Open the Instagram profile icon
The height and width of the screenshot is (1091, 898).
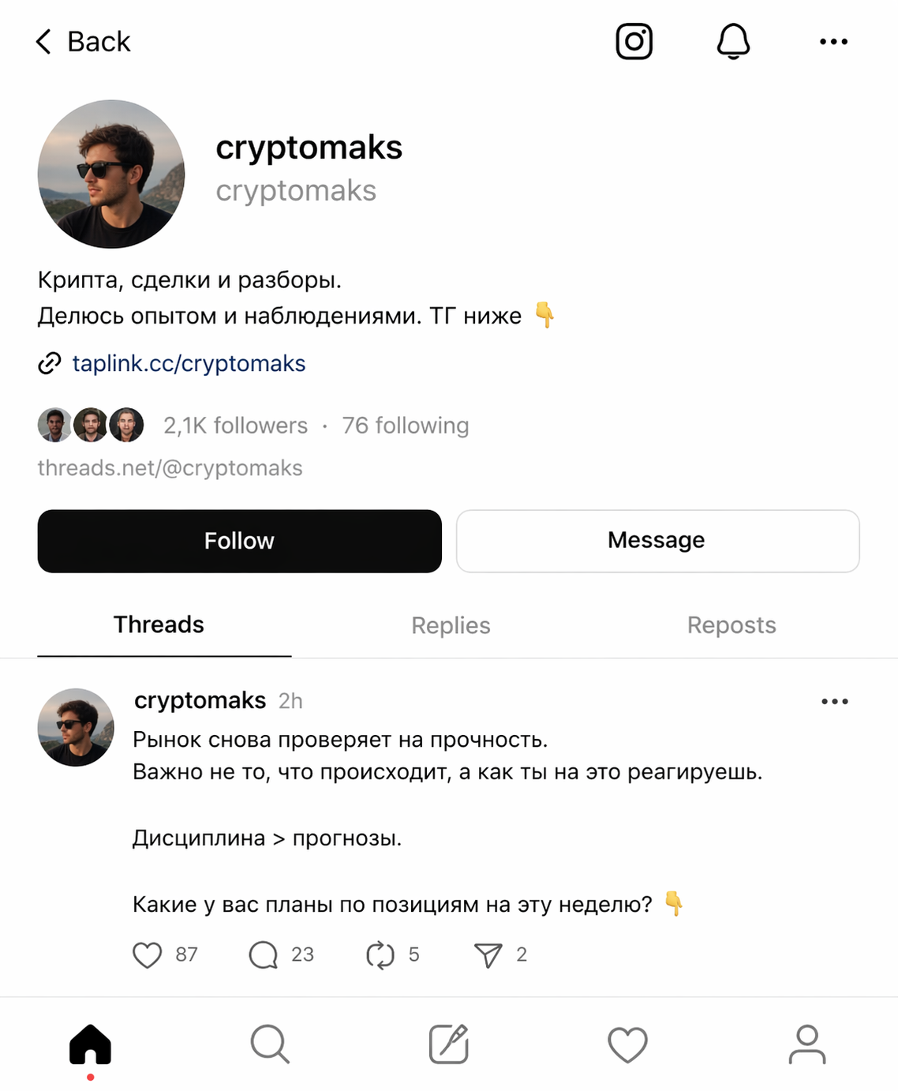click(634, 41)
